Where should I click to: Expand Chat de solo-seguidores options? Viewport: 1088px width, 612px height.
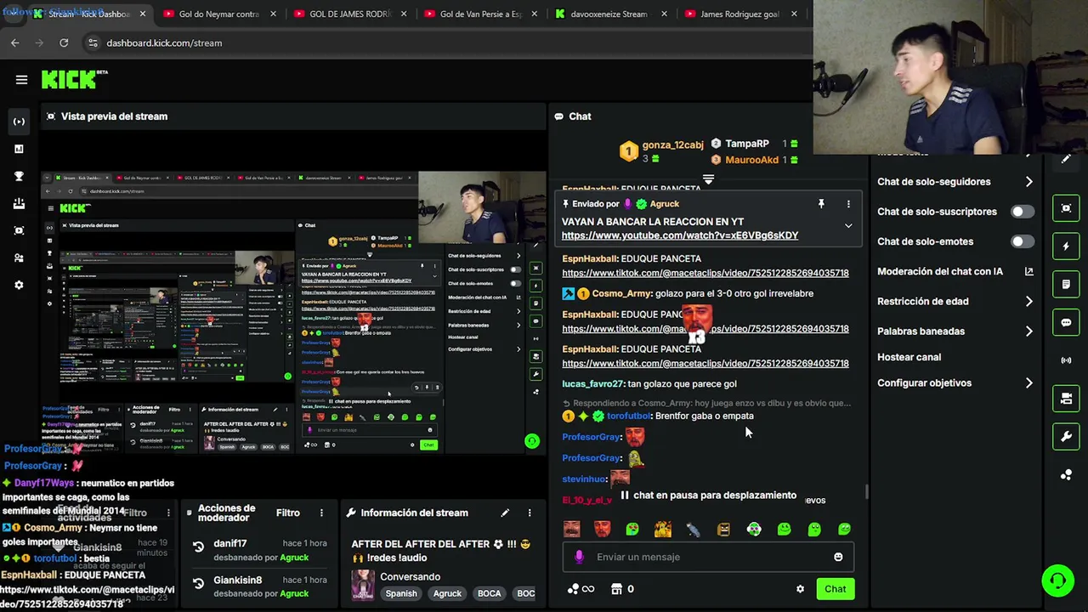(x=1028, y=182)
